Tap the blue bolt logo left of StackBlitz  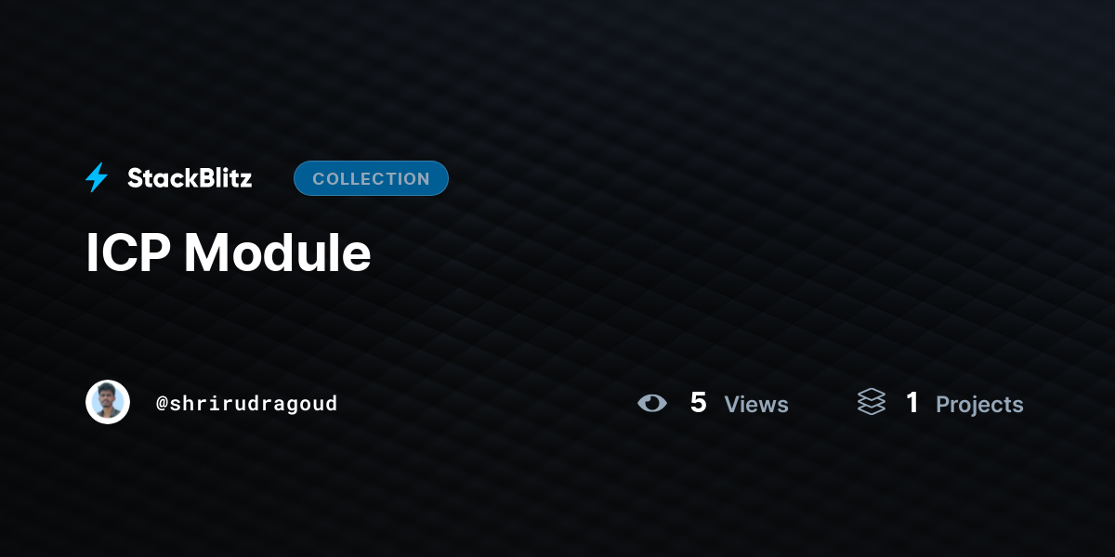click(x=97, y=177)
